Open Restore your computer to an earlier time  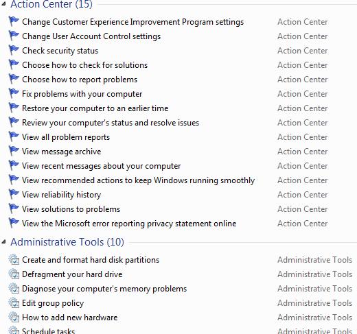(95, 108)
